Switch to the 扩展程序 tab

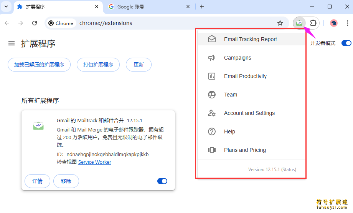[58, 7]
